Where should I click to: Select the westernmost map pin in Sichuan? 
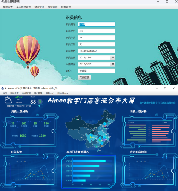[x=91, y=136]
